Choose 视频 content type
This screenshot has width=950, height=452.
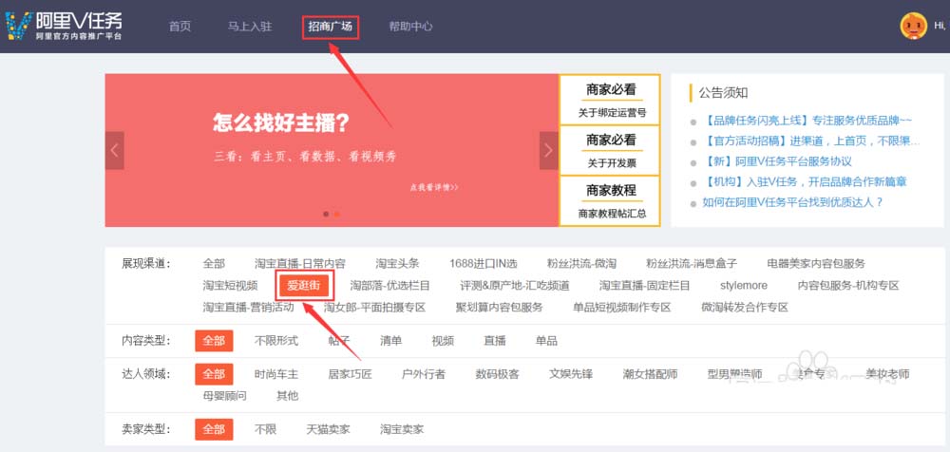pos(443,341)
